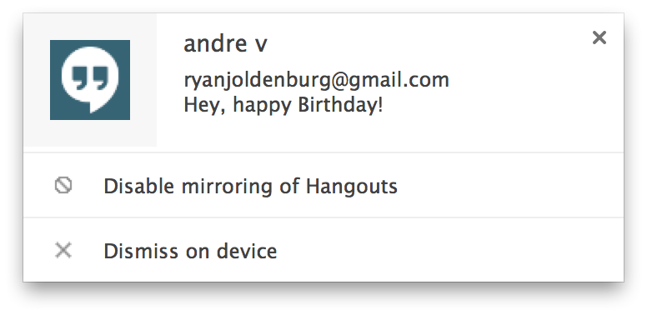Click the gray X icon beside Dismiss on device
Viewport: 647px width, 315px height.
(63, 250)
